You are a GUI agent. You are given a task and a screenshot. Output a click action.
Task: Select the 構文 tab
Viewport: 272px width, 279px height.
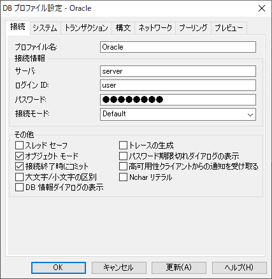tap(123, 28)
